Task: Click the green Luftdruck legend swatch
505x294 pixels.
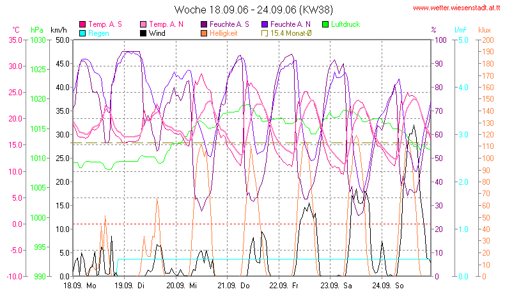Action: coord(325,24)
